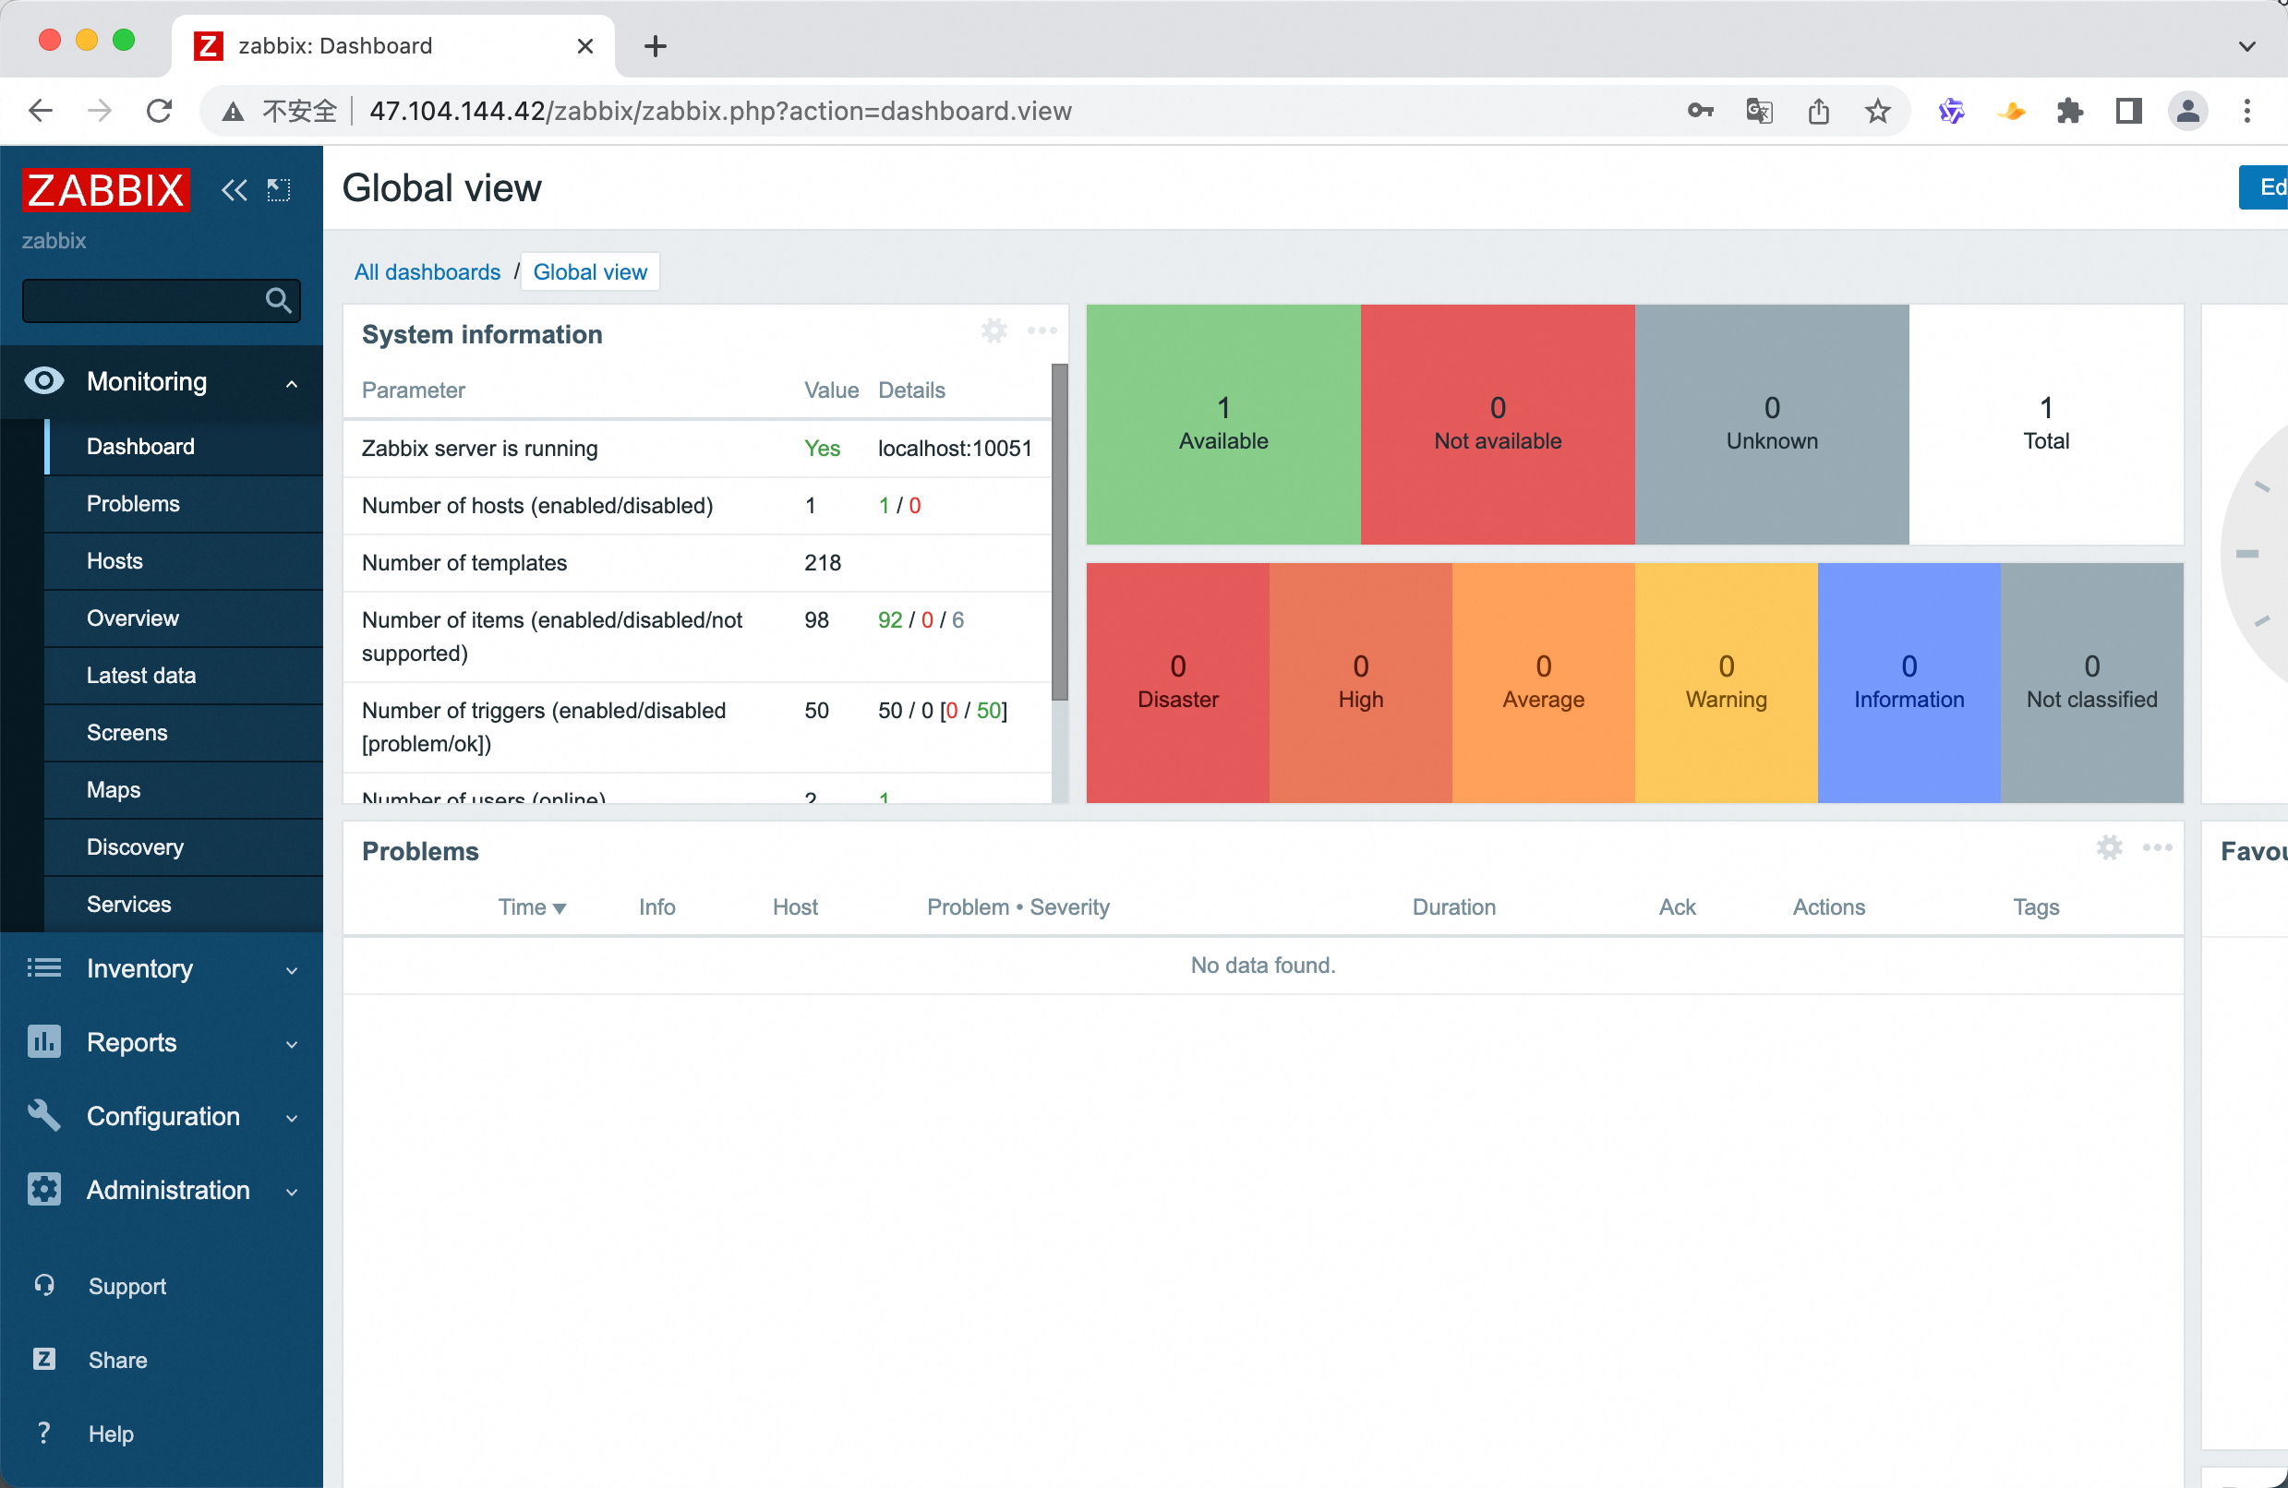The image size is (2288, 1488).
Task: Click the Administration gear icon
Action: coord(43,1189)
